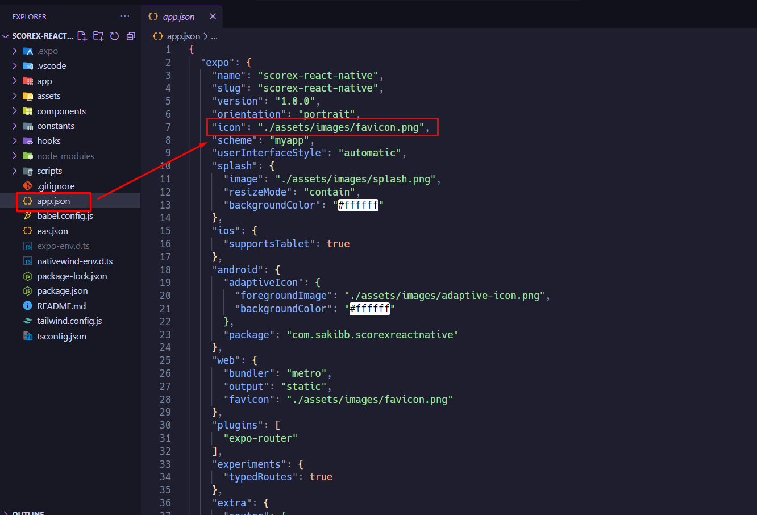Open the babel.config.js file
Image resolution: width=757 pixels, height=515 pixels.
pos(63,215)
